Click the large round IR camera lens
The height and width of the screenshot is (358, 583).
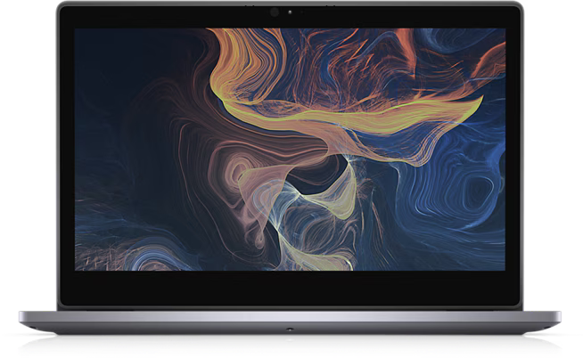[275, 12]
